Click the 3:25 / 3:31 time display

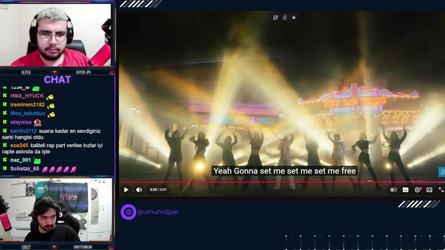point(158,190)
